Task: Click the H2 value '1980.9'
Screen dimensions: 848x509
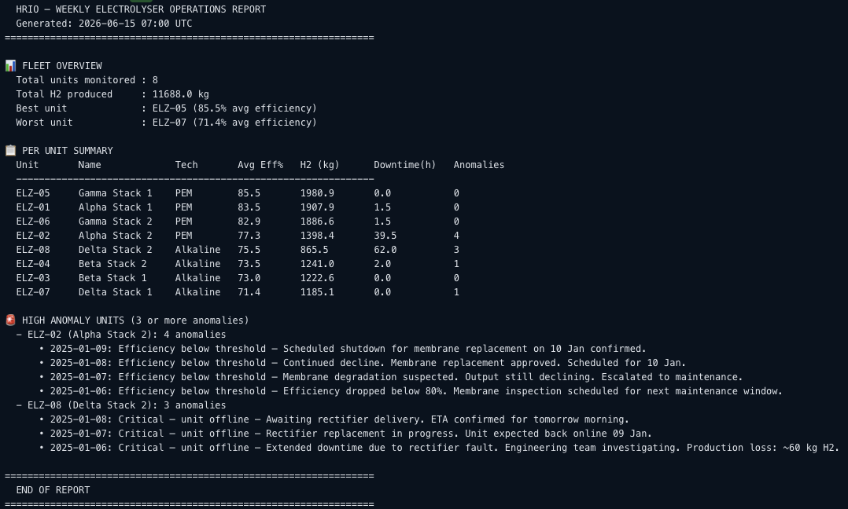Action: (x=317, y=192)
